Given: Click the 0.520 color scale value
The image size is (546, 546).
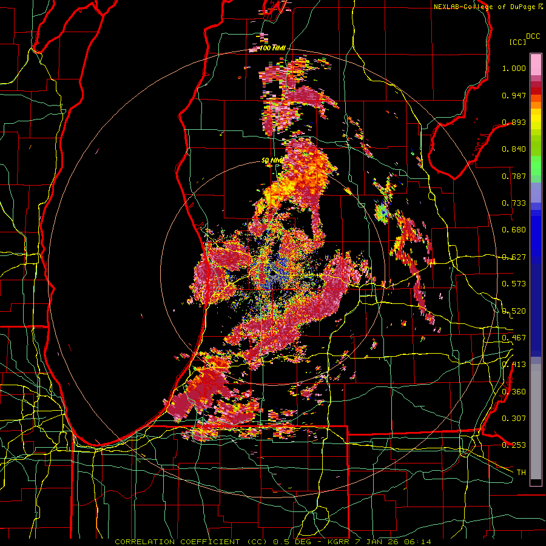Looking at the screenshot, I should (514, 311).
